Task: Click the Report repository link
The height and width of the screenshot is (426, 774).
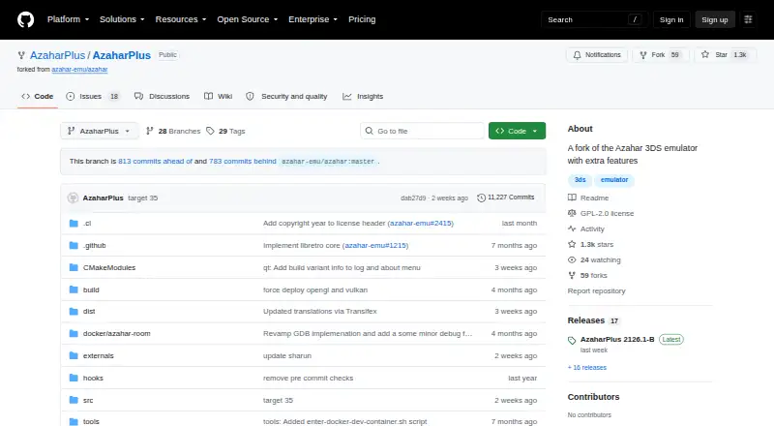Action: click(x=596, y=291)
